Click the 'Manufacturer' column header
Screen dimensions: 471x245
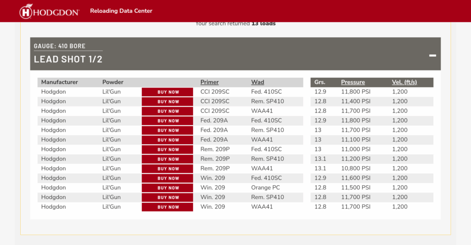click(59, 82)
